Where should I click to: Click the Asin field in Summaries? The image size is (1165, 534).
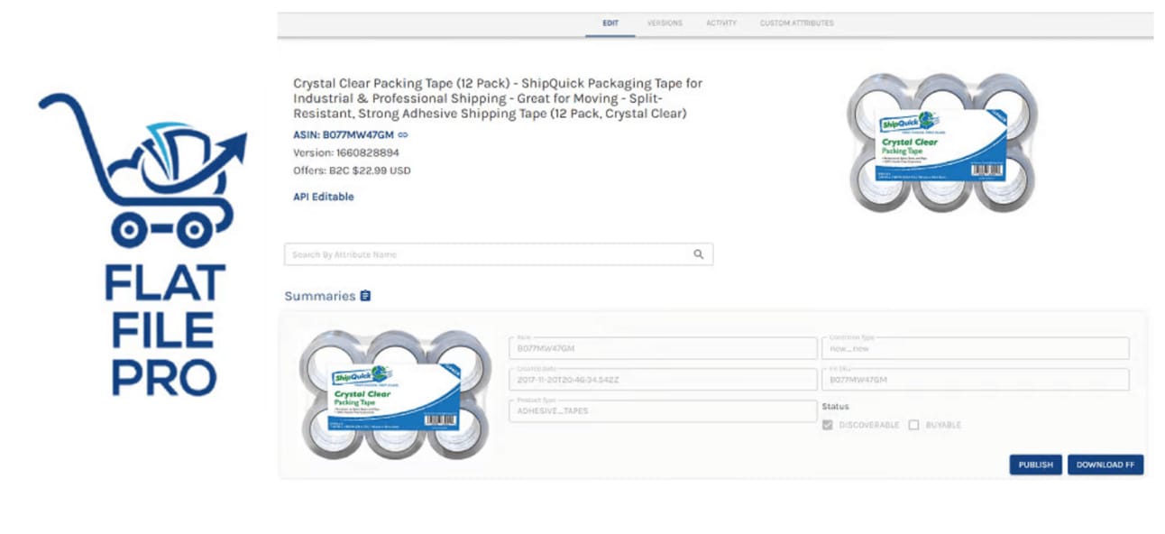[663, 348]
